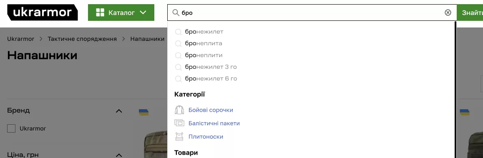Check the Ukrarmor brand checkbox

pyautogui.click(x=11, y=128)
